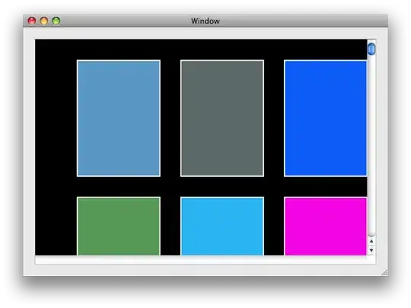Zoom window using green button
The height and width of the screenshot is (308, 411).
coord(56,21)
